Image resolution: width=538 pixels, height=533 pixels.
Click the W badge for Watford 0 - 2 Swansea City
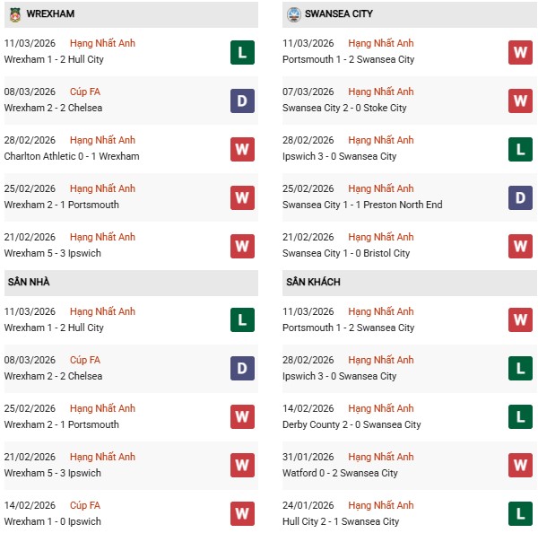pos(521,466)
